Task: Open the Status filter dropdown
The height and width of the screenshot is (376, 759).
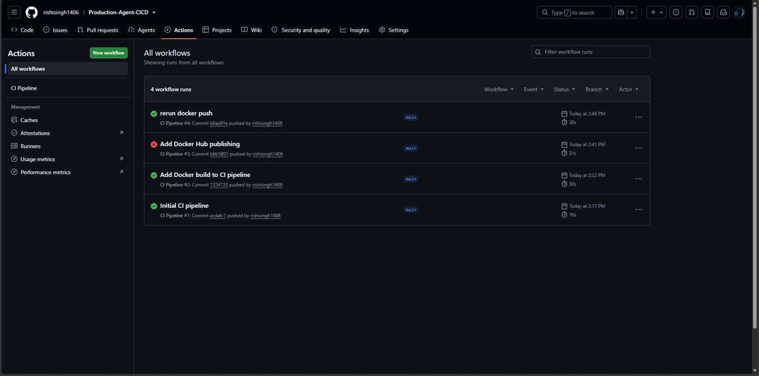Action: point(565,89)
